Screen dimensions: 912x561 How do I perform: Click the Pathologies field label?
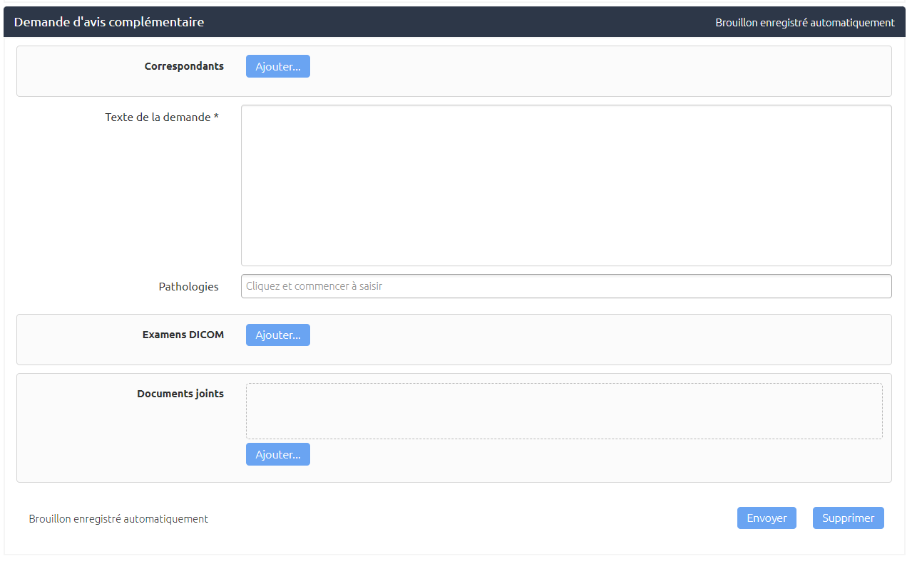188,286
